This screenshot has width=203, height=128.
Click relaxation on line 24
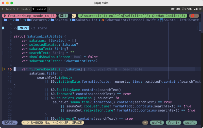click(93, 110)
